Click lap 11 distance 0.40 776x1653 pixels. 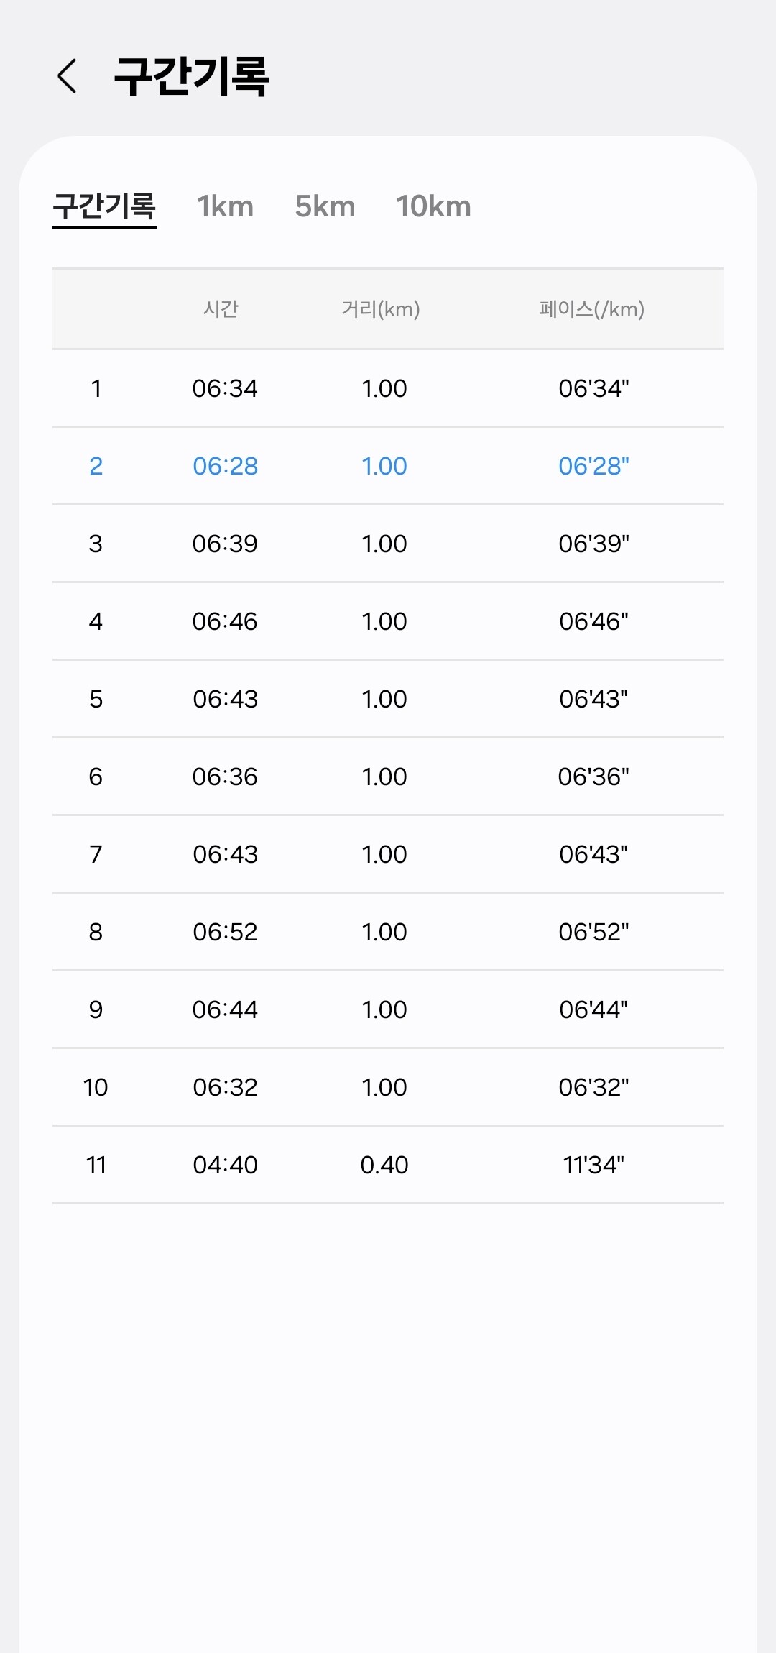384,1165
